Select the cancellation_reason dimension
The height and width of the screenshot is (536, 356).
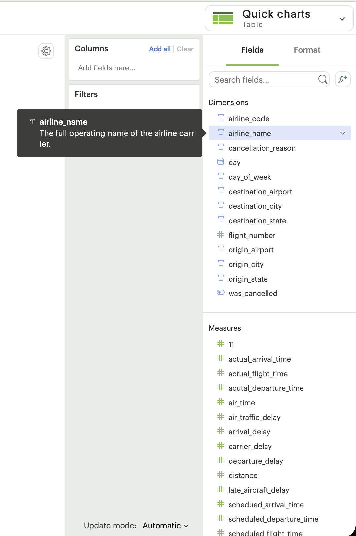(x=262, y=148)
